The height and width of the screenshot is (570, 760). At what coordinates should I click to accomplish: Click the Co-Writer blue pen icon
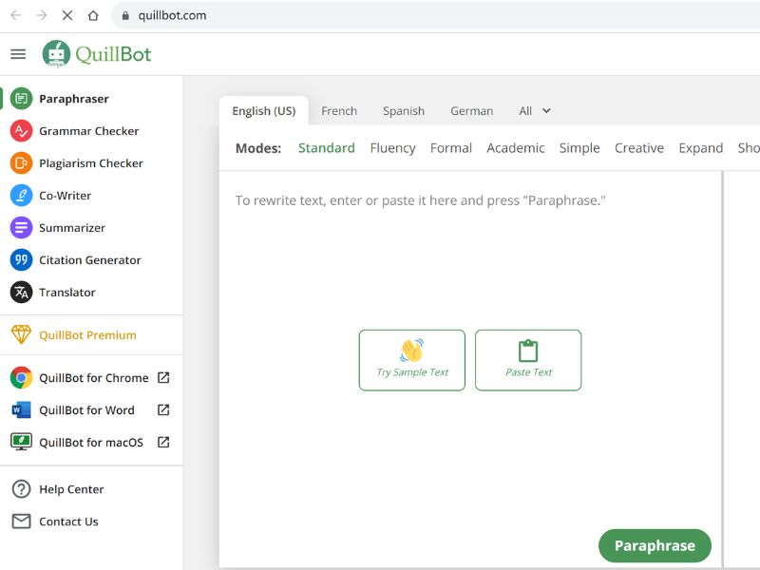[21, 196]
